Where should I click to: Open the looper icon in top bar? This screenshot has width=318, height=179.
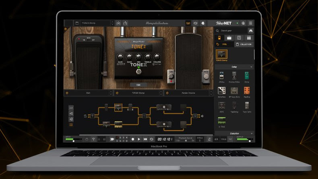[x=195, y=23]
